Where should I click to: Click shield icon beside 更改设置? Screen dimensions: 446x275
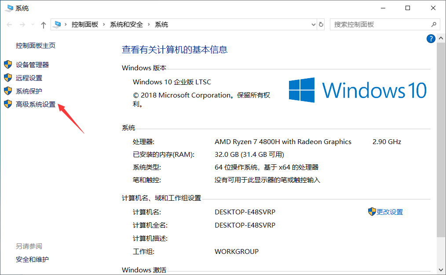point(372,212)
